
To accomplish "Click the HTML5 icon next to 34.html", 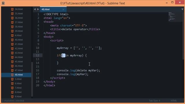I will [x=12, y=9].
